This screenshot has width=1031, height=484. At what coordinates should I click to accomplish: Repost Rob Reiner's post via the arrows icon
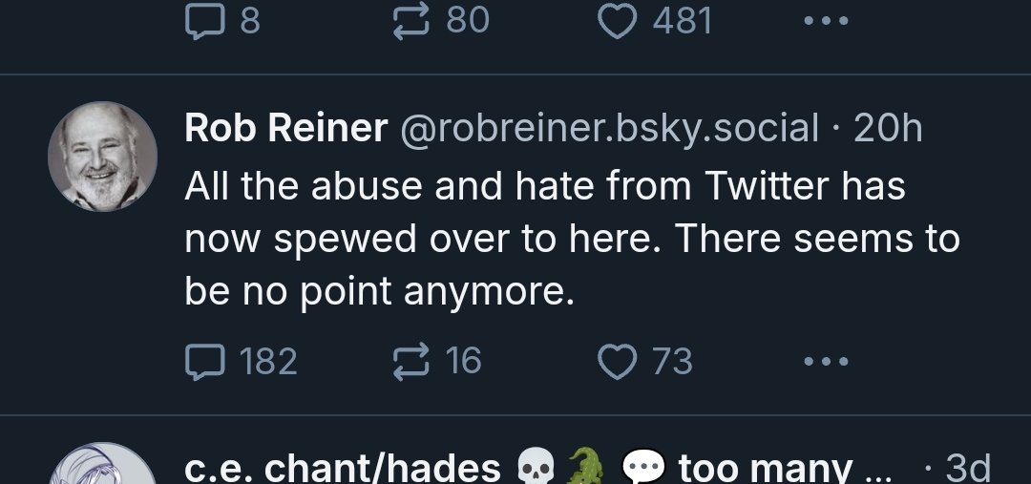pyautogui.click(x=412, y=361)
